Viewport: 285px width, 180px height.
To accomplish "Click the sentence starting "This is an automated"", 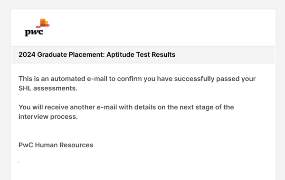I will pyautogui.click(x=137, y=83).
